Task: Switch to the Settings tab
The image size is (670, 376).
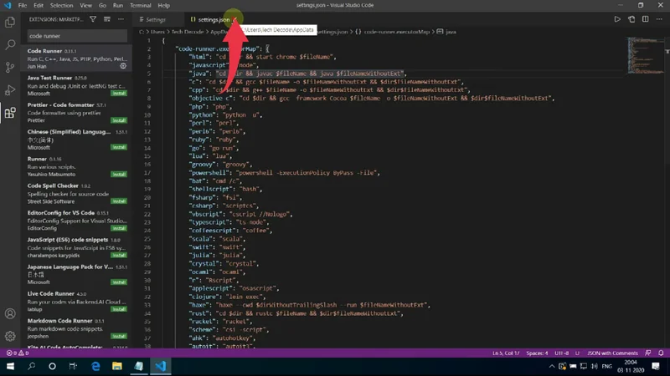Action: pos(152,18)
